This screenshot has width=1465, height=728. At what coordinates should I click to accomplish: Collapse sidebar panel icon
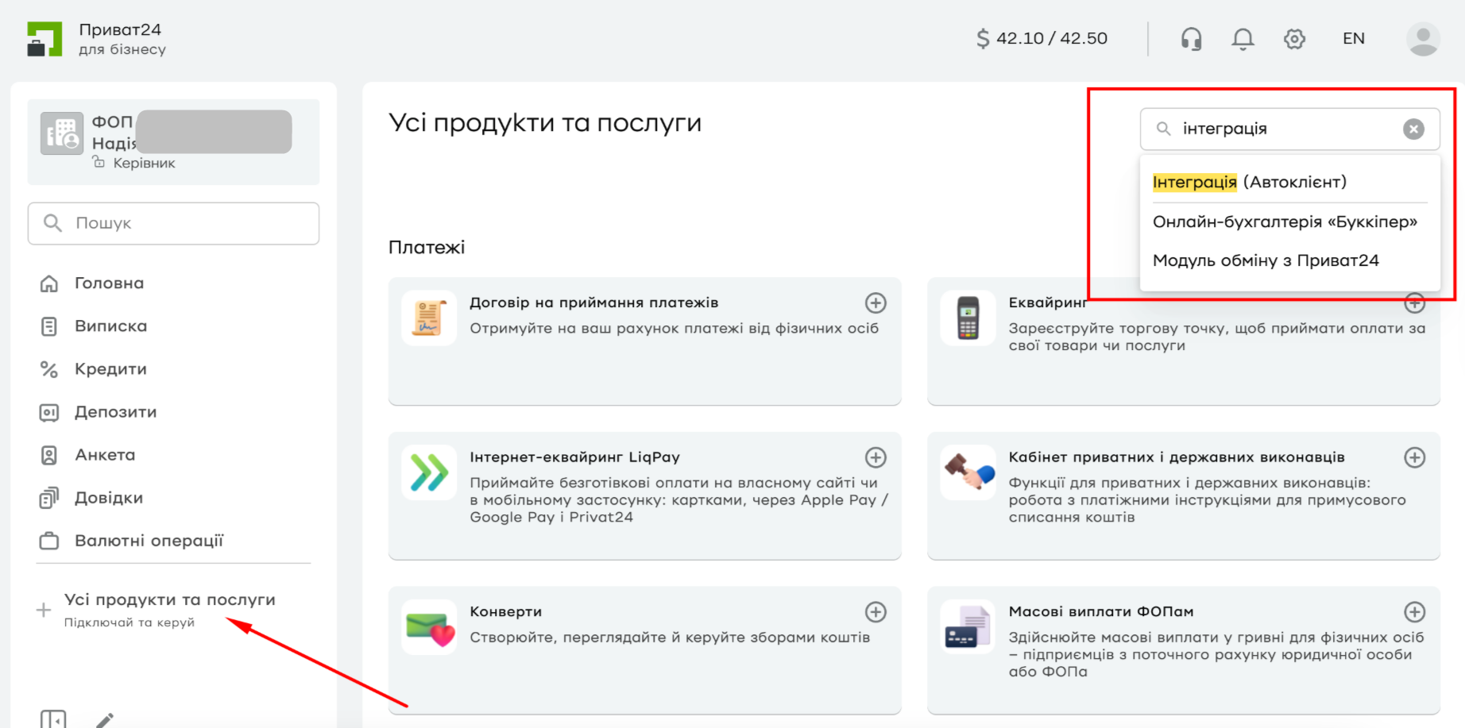tap(53, 719)
